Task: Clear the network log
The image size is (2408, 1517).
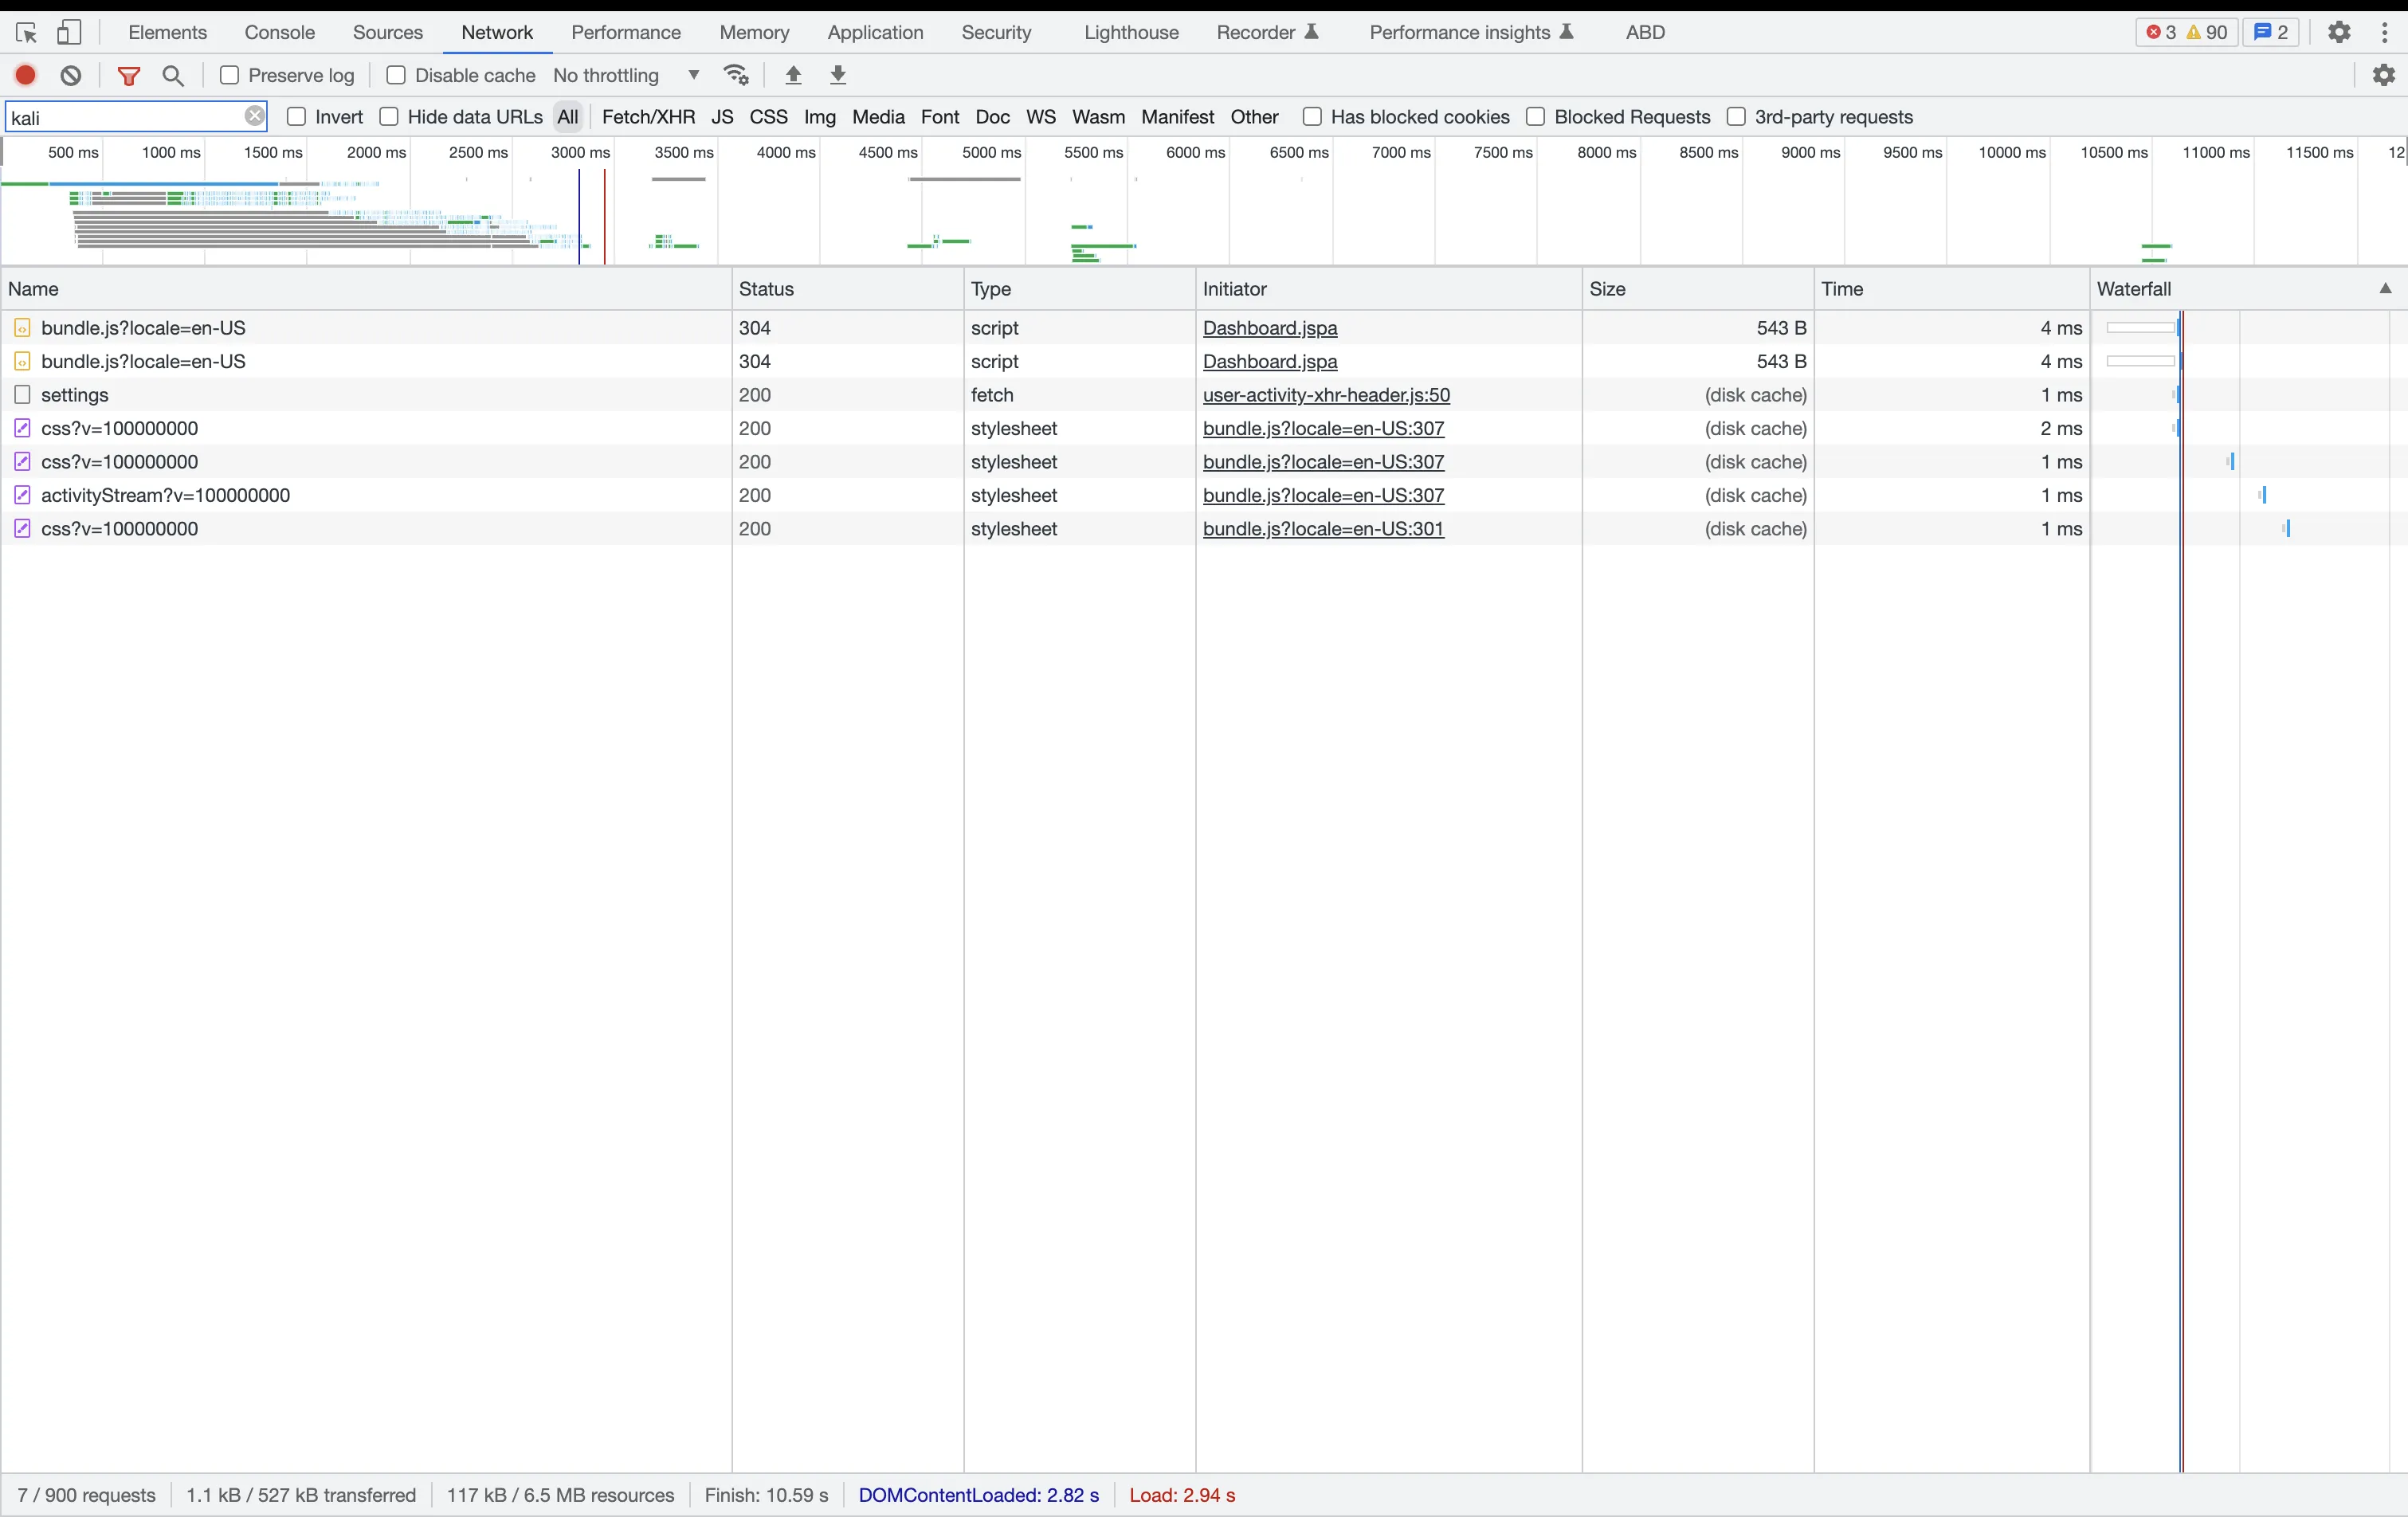Action: [71, 75]
